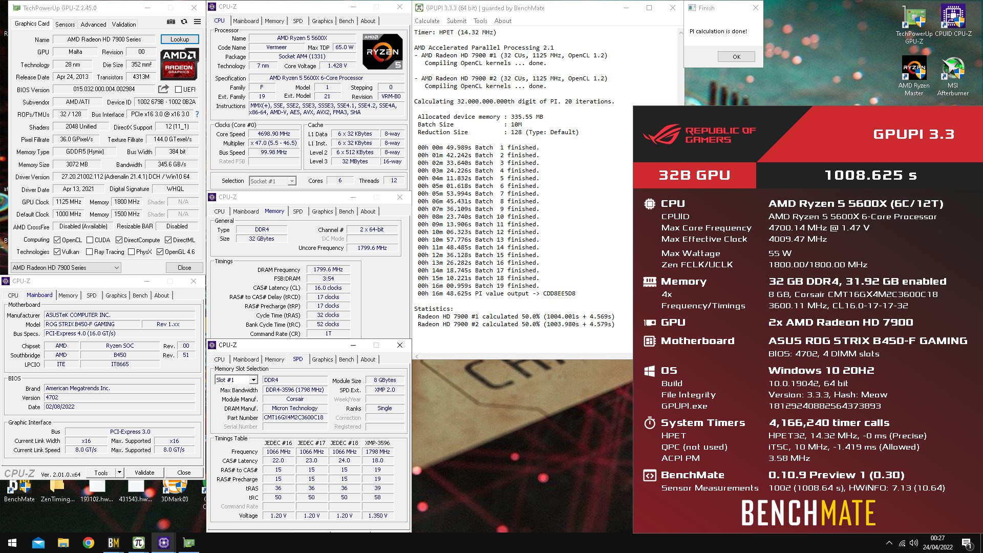Open BenchMate desktop shortcut
Screen dimensions: 983x553
(19, 492)
